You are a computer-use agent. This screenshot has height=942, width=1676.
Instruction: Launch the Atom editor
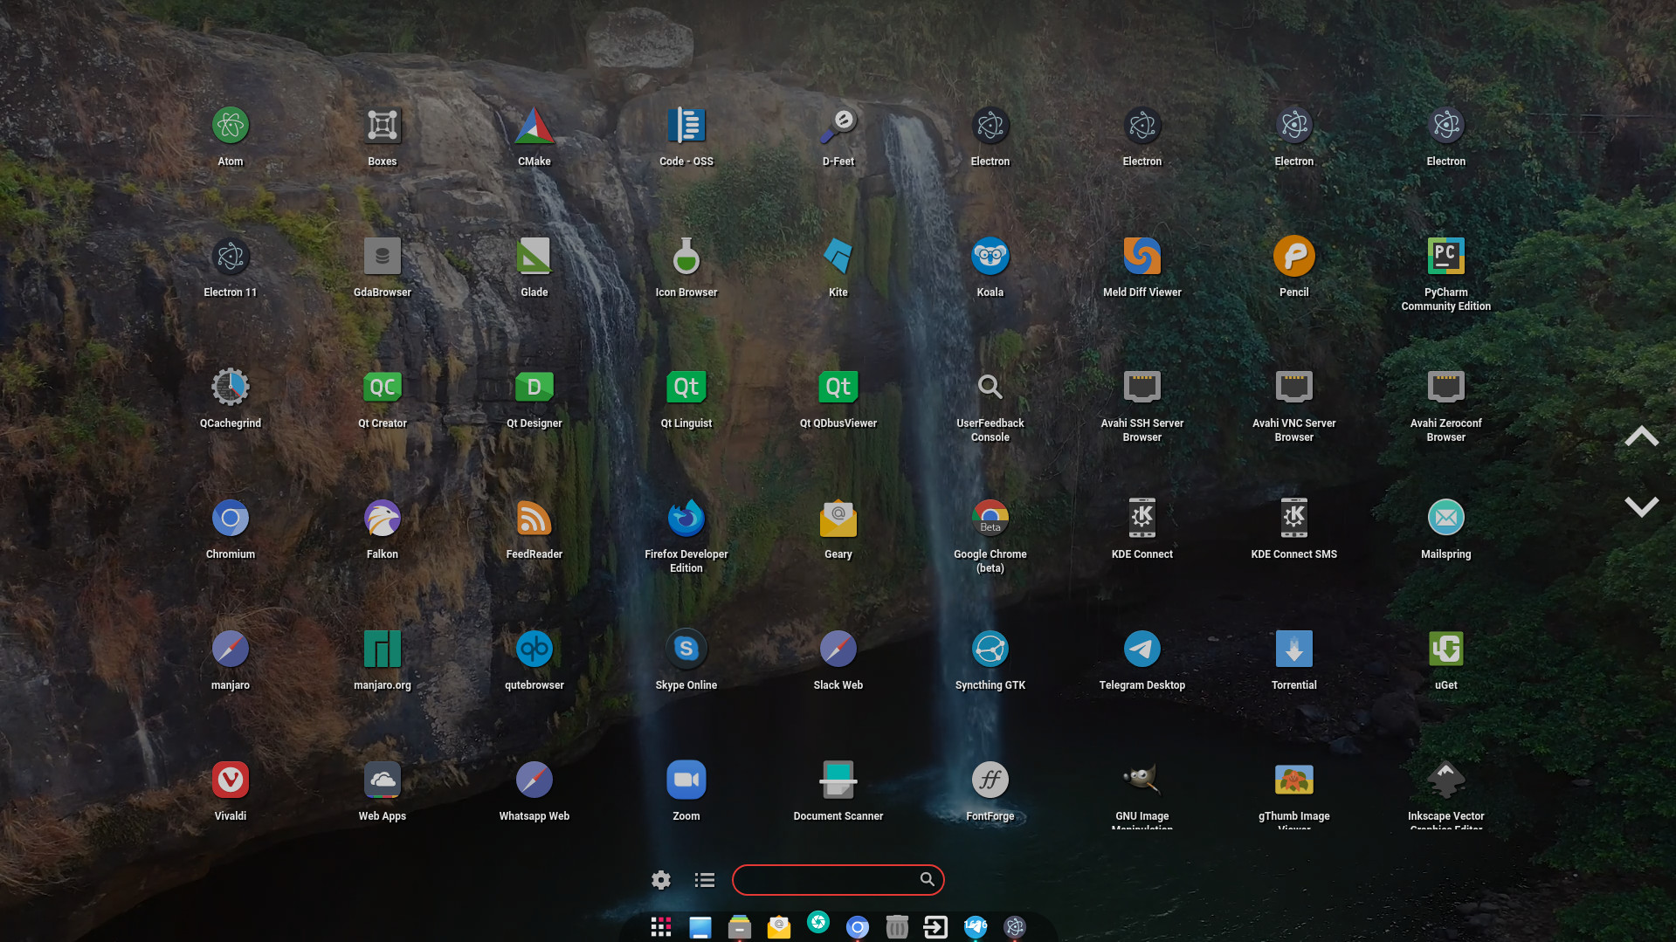[x=231, y=127]
